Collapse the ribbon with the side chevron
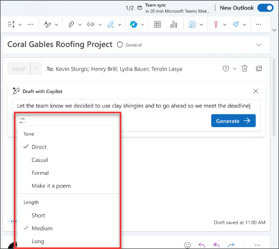Viewport: 279px width, 249px height. [x=274, y=30]
